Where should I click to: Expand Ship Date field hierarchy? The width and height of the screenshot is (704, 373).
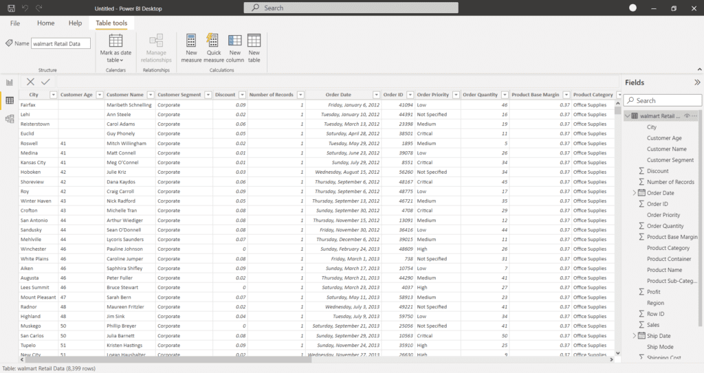[x=635, y=336]
